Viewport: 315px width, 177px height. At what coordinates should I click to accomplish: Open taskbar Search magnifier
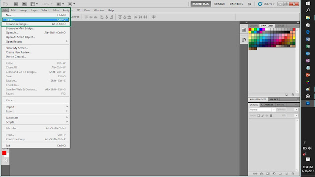point(308,10)
